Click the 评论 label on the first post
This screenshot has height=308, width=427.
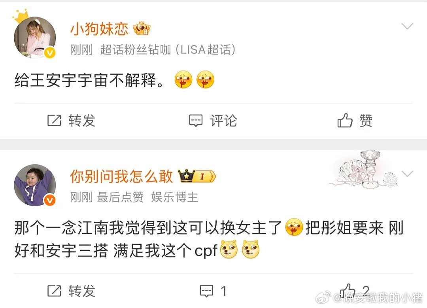(x=223, y=121)
